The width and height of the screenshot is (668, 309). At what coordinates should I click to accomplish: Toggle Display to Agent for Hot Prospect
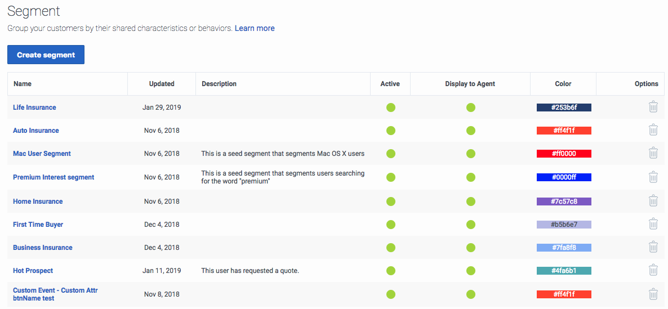(470, 270)
